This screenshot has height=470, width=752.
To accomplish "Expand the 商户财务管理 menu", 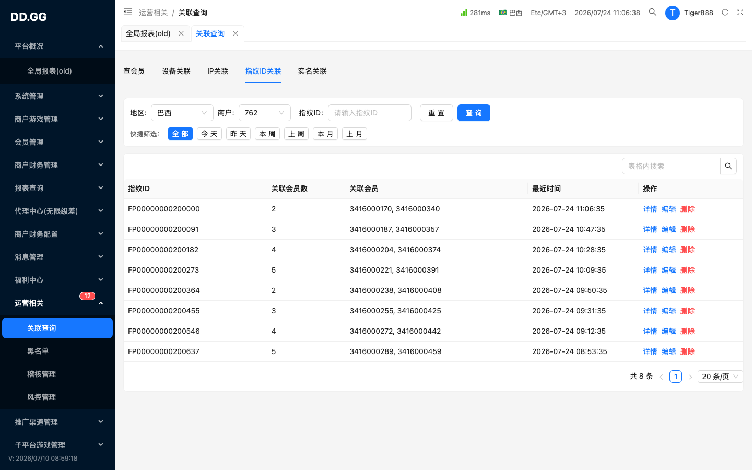I will (x=57, y=165).
